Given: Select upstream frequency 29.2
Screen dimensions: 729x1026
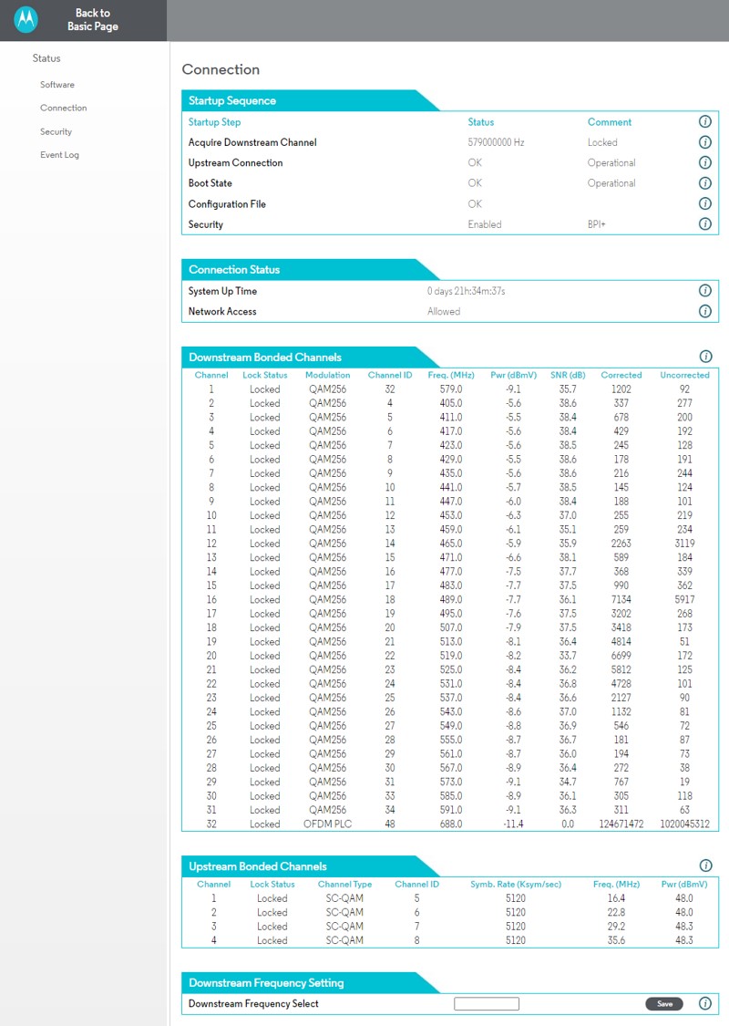Looking at the screenshot, I should (x=616, y=927).
